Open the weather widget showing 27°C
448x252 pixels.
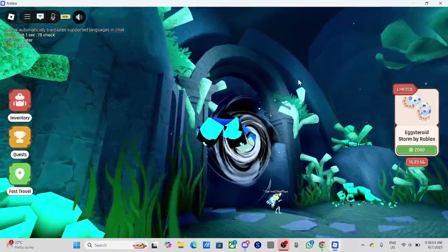point(21,245)
